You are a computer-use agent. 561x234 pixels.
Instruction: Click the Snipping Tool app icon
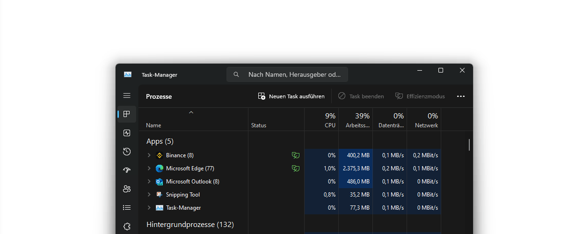[x=160, y=195]
